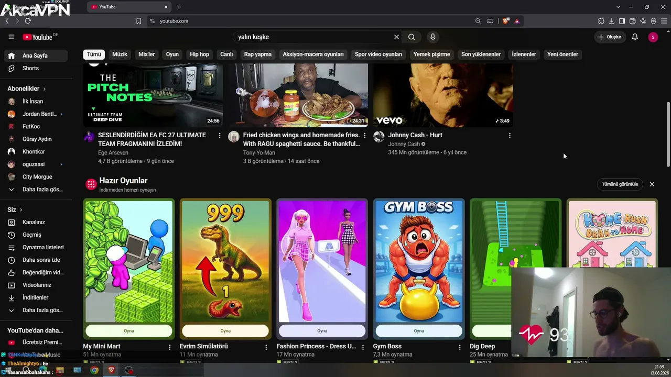Open the Leo AI sparkle icon
Viewport: 671px width, 377px height.
point(643,21)
